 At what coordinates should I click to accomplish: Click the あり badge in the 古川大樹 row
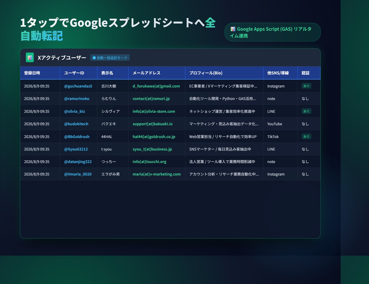click(x=306, y=86)
